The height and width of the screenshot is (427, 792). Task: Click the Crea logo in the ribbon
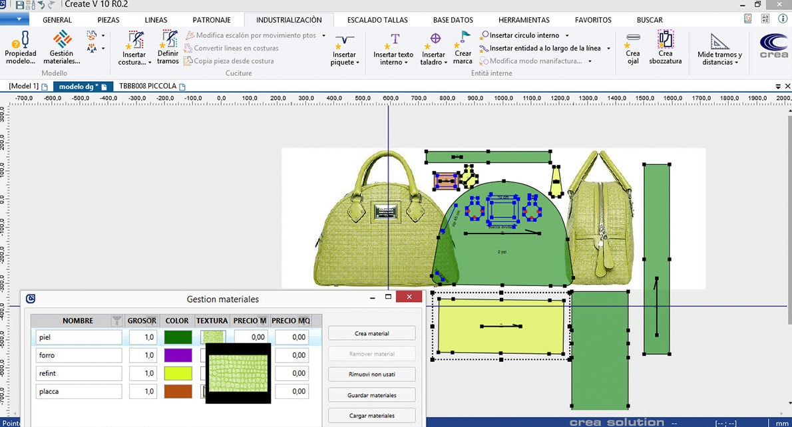coord(773,47)
